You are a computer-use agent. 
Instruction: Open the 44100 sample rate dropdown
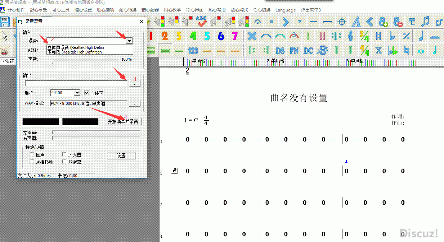point(77,93)
